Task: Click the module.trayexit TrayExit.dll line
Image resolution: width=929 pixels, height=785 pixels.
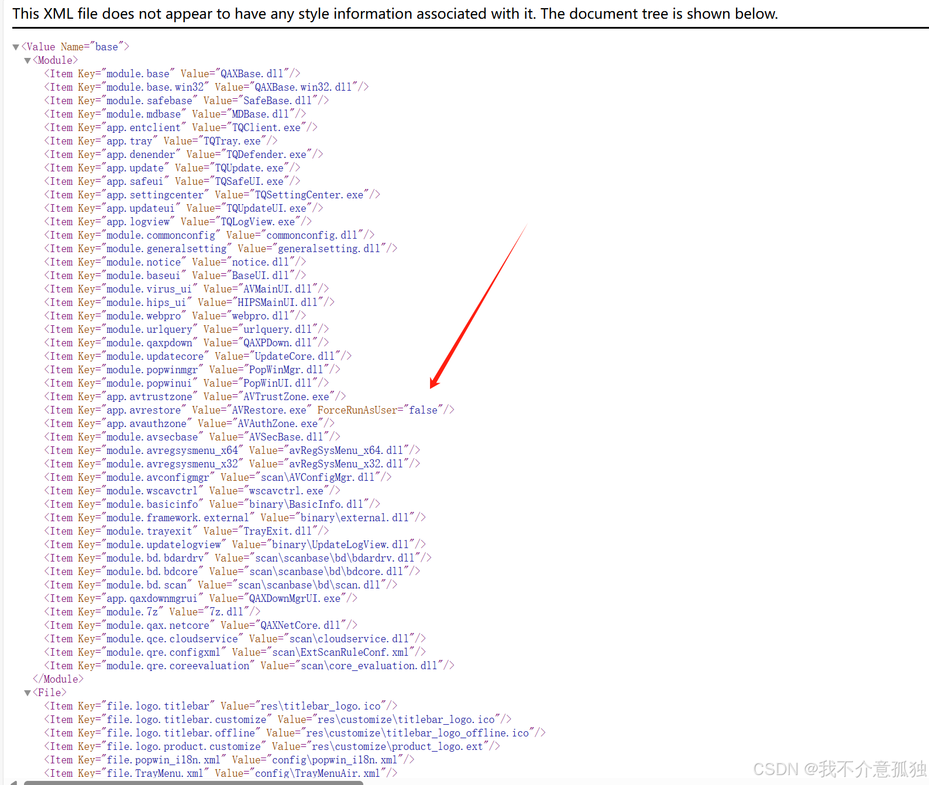Action: click(x=187, y=531)
